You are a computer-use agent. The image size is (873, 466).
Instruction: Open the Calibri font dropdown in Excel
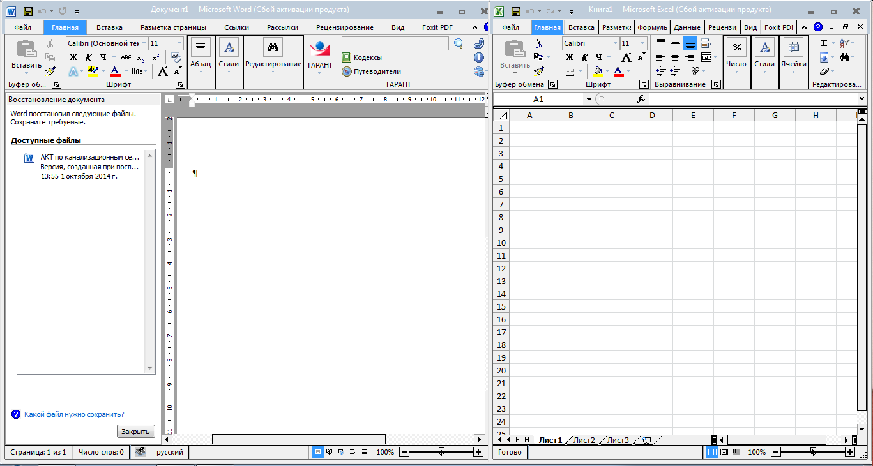point(615,43)
